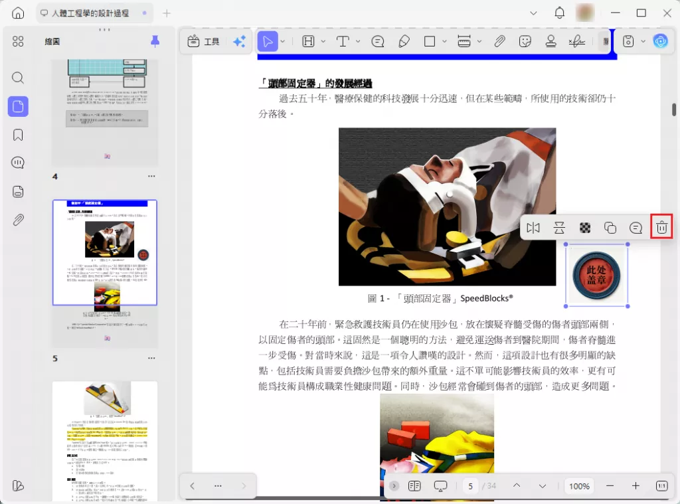Delete the selected stamp with the trash icon
This screenshot has width=680, height=504.
661,228
